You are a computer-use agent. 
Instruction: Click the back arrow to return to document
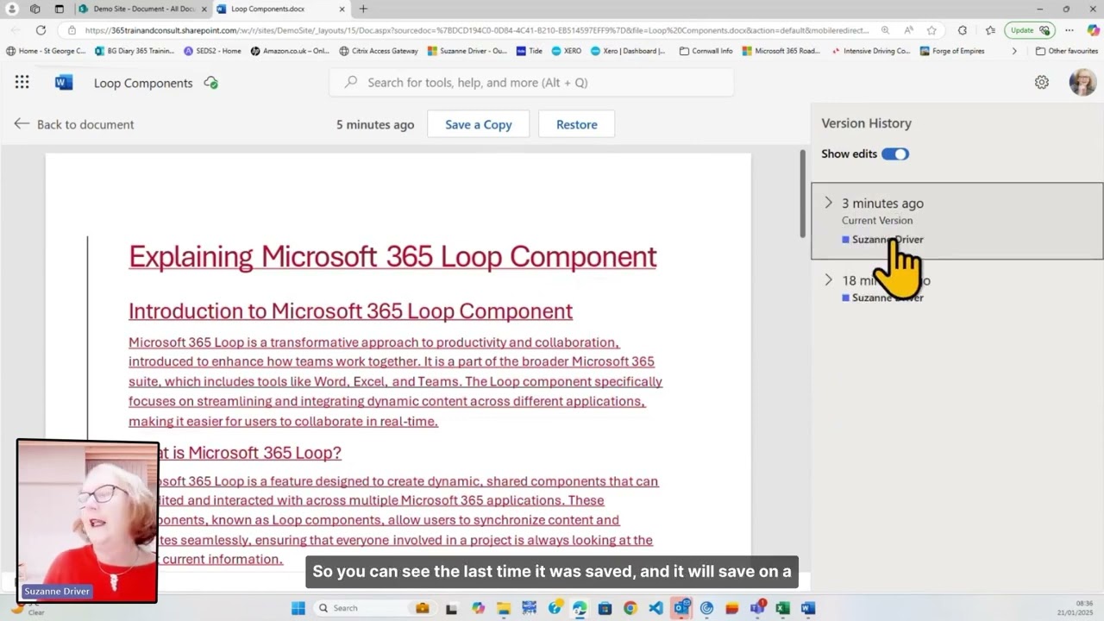tap(22, 124)
